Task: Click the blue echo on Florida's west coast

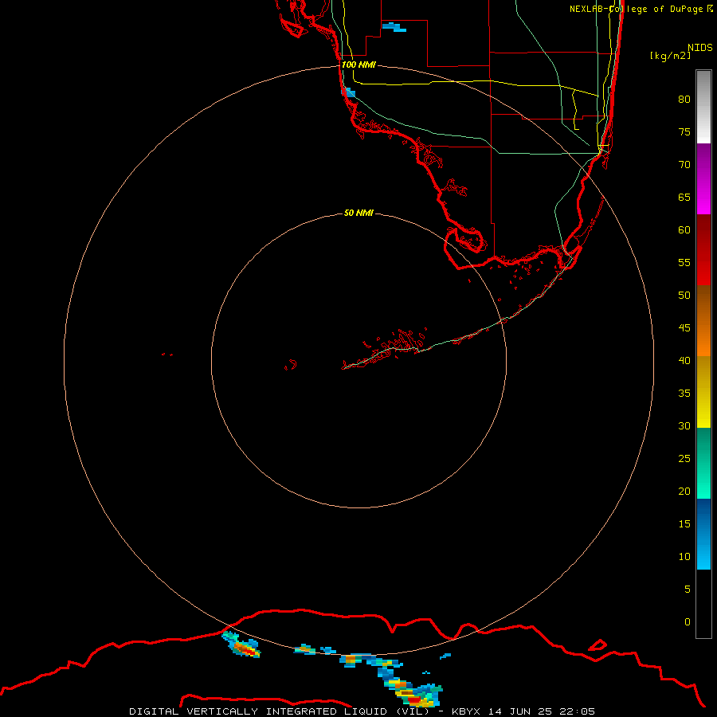Action: coord(348,92)
